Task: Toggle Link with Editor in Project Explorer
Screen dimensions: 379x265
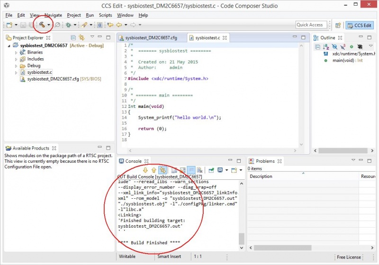Action: coord(81,37)
